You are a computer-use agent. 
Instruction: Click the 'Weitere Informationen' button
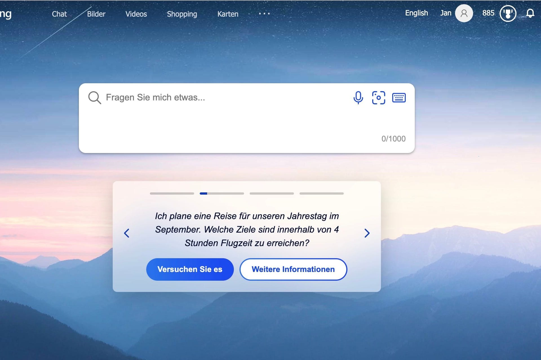(293, 269)
